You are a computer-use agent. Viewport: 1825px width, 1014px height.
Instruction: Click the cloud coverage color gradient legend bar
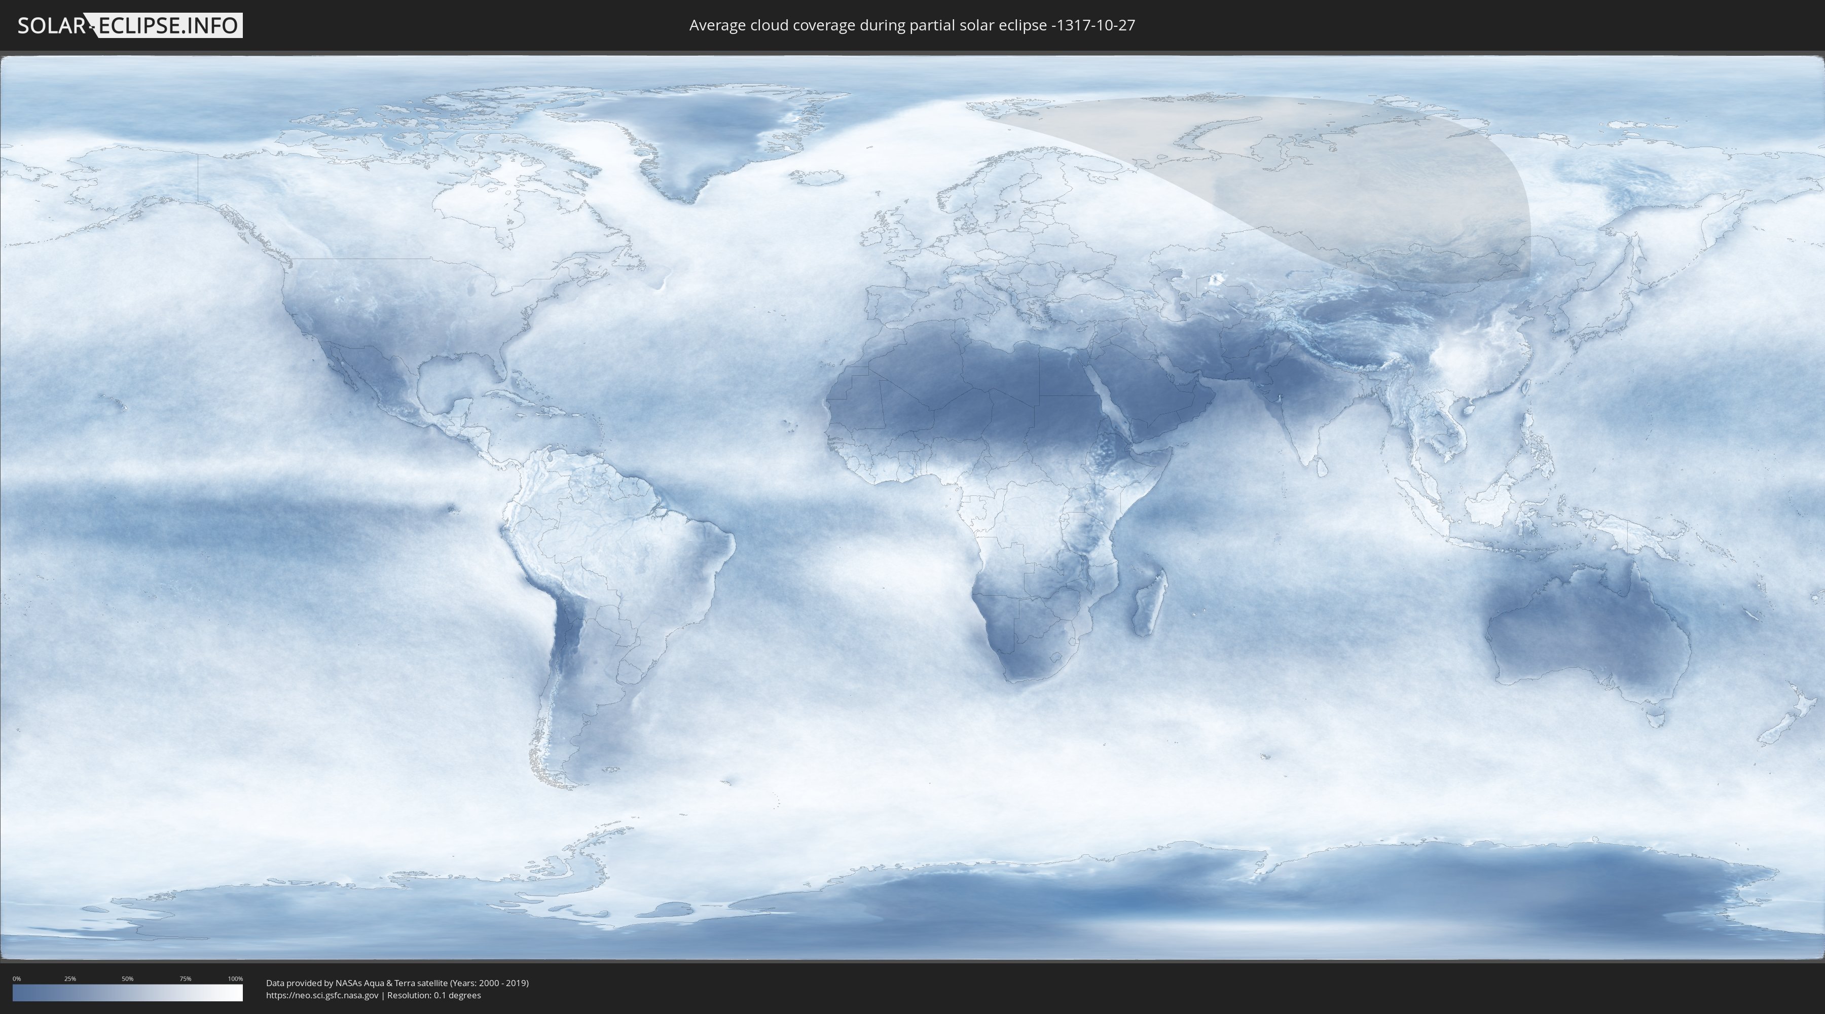point(128,993)
